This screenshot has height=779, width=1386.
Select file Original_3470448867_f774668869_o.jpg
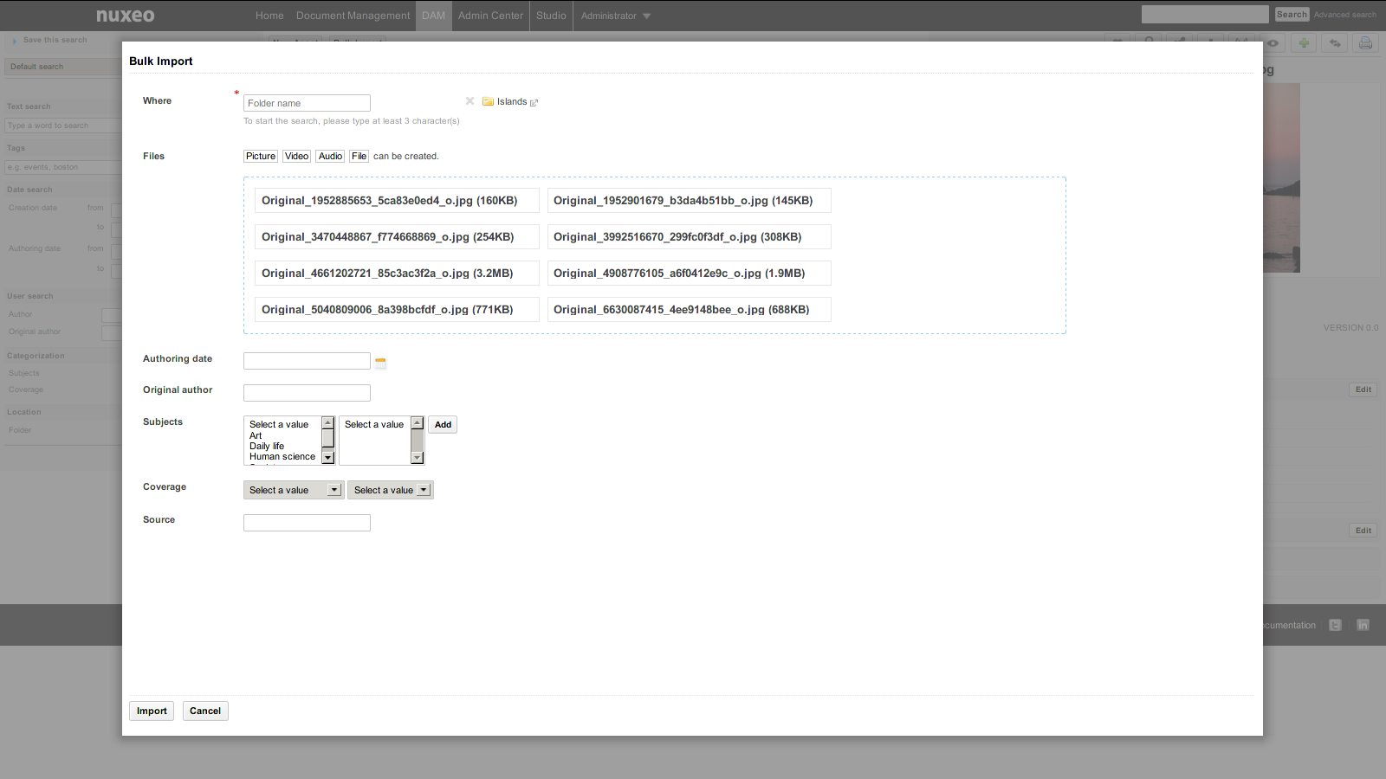click(x=398, y=237)
